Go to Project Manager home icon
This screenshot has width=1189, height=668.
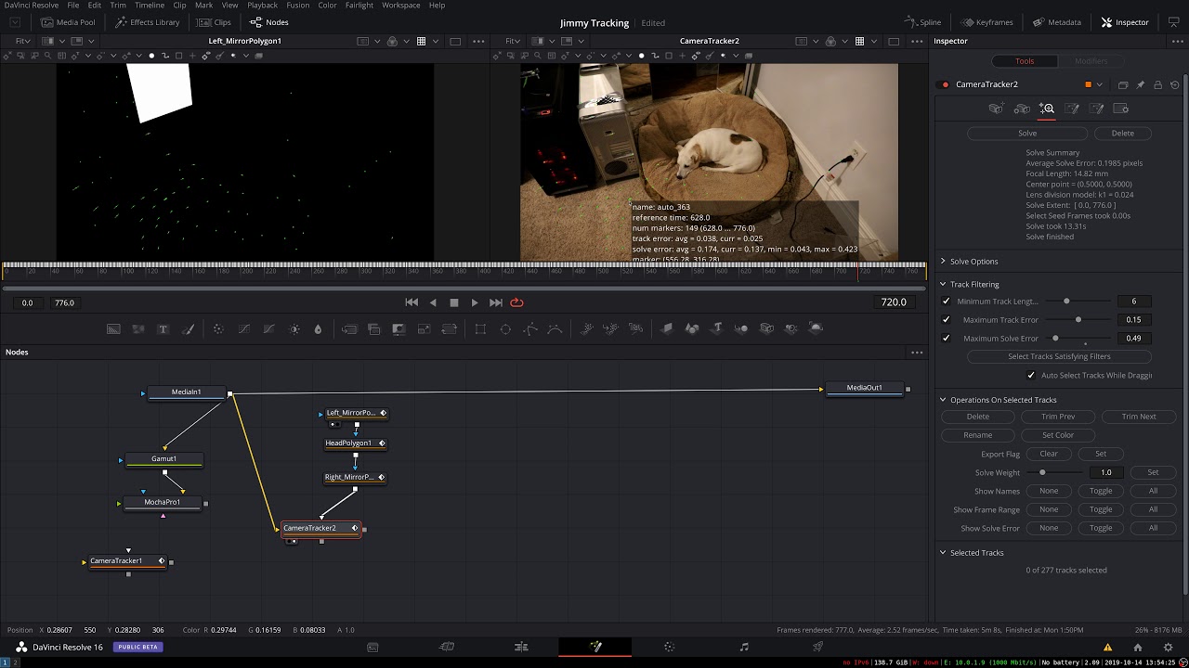click(1138, 647)
